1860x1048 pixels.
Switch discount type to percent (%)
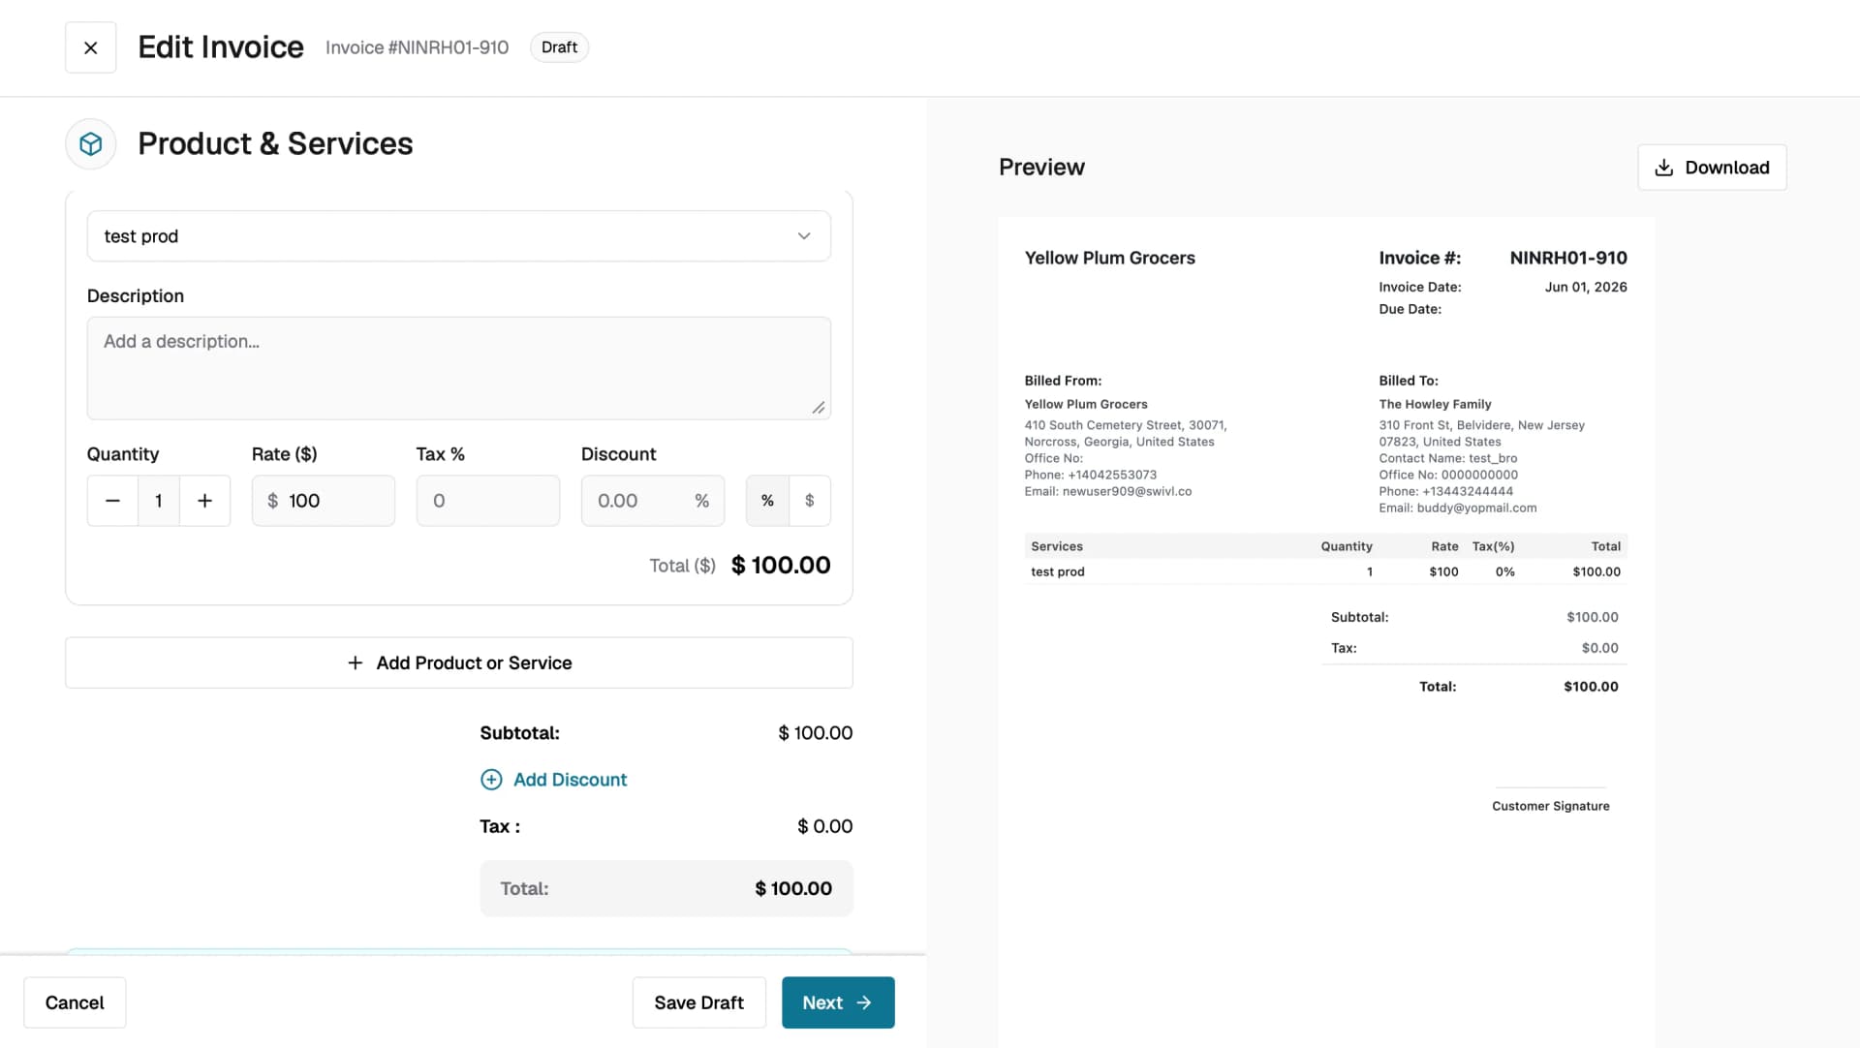coord(767,501)
